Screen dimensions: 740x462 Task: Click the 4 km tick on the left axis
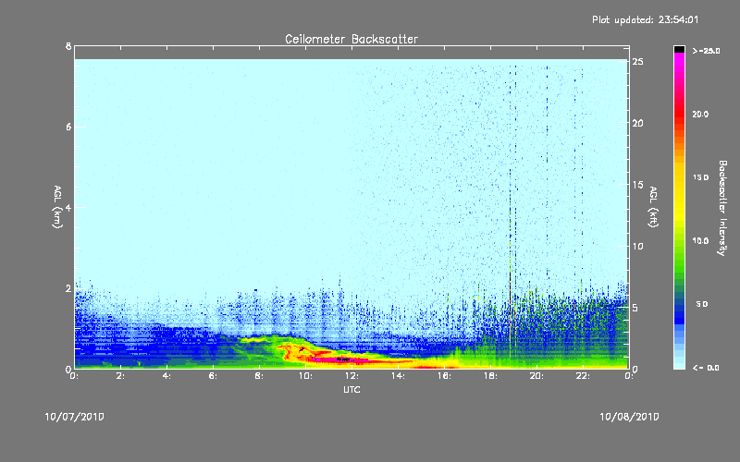(68, 207)
